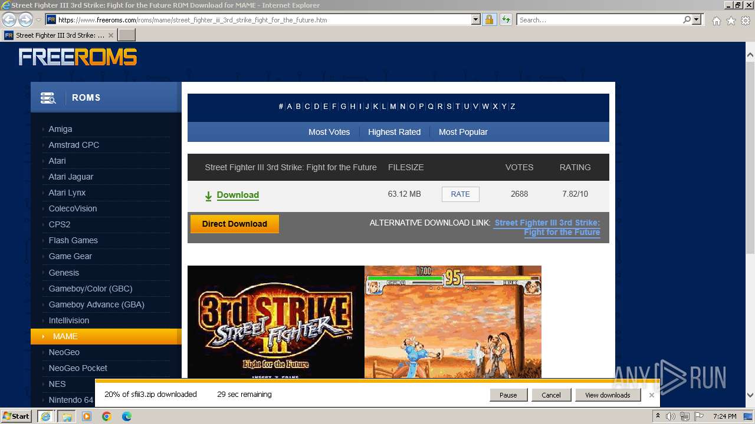
Task: Open the Genesis category
Action: click(64, 273)
